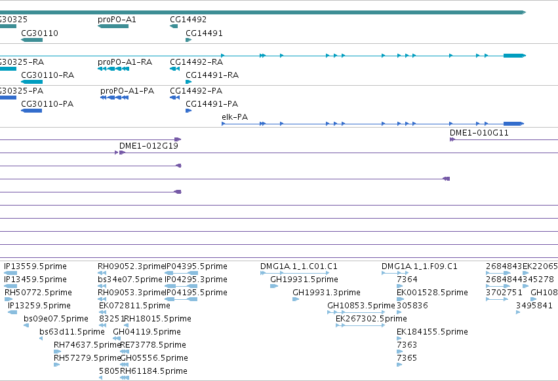
Task: Select the DMG1A.1_1.F09.C1 EST
Action: click(395, 273)
